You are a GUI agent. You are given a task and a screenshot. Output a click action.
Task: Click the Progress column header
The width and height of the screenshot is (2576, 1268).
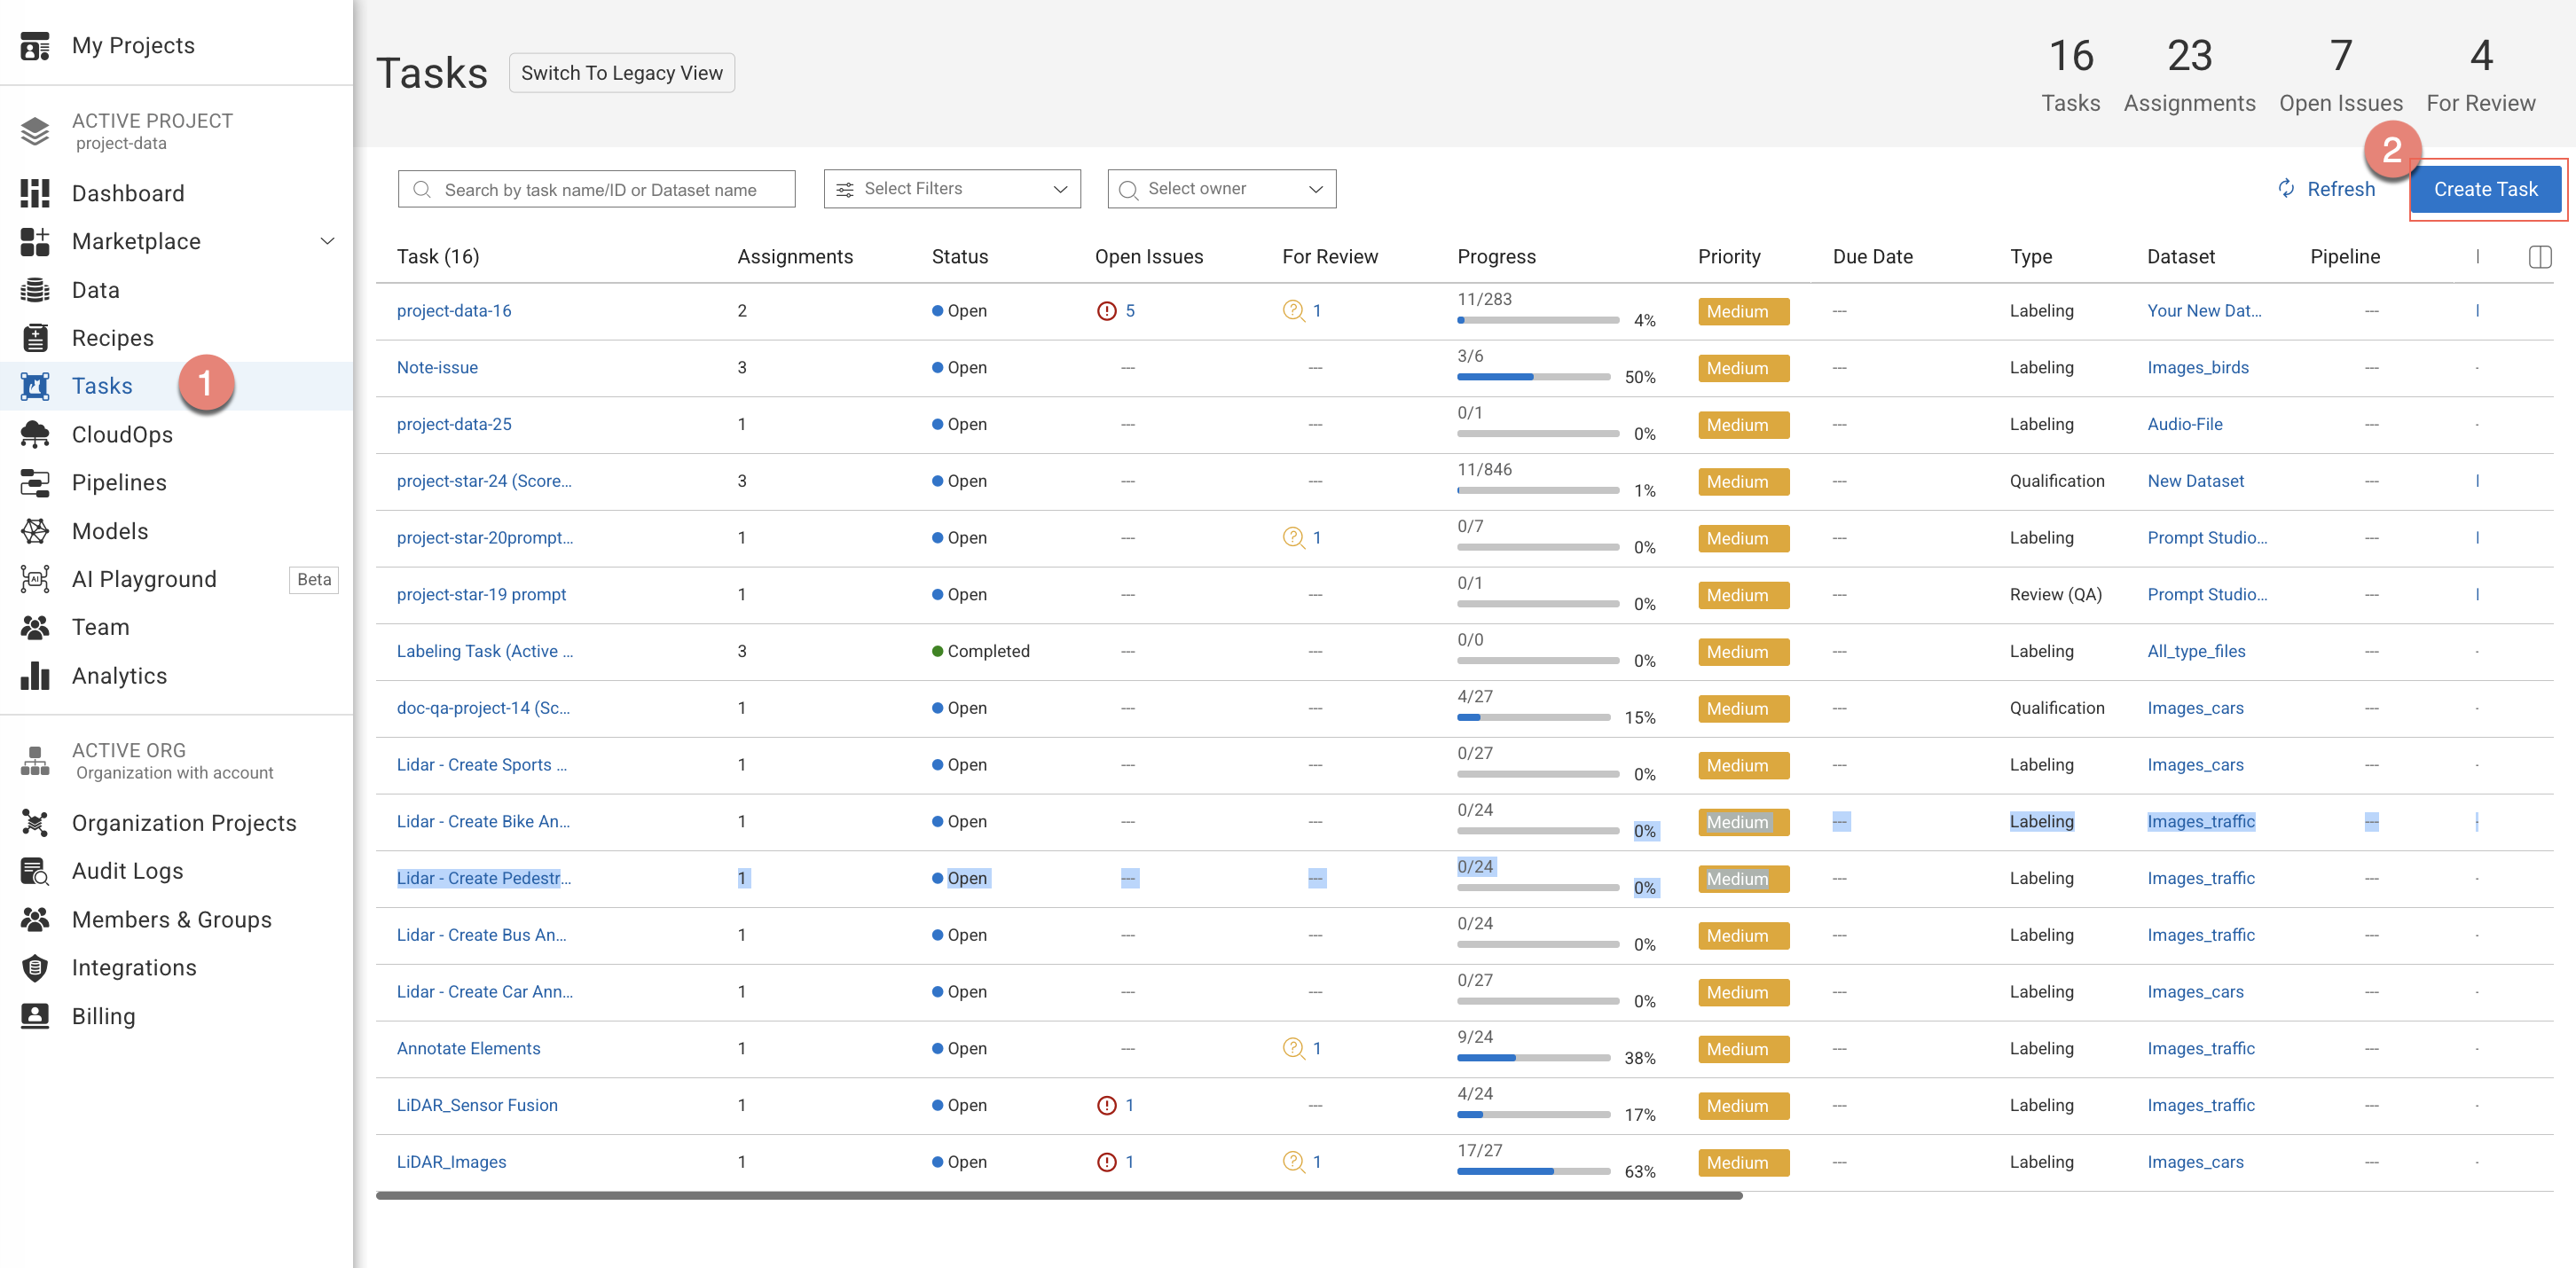point(1496,257)
